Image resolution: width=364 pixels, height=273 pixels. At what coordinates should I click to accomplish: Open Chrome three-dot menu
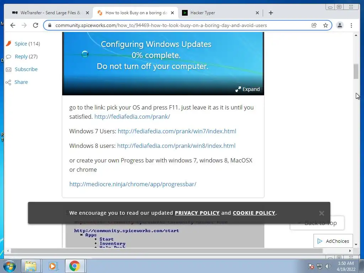click(x=351, y=25)
